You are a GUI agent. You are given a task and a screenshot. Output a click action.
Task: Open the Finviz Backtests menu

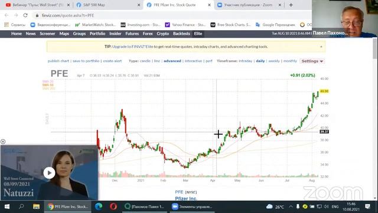[181, 34]
